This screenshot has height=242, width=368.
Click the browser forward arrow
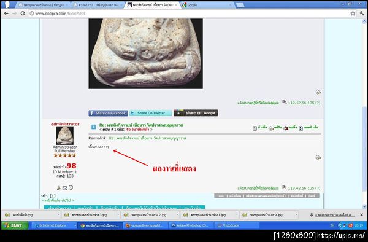pos(14,14)
